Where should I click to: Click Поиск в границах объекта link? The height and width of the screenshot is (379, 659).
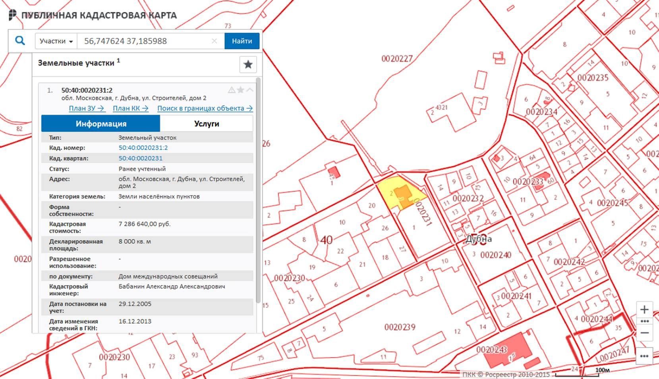[205, 108]
